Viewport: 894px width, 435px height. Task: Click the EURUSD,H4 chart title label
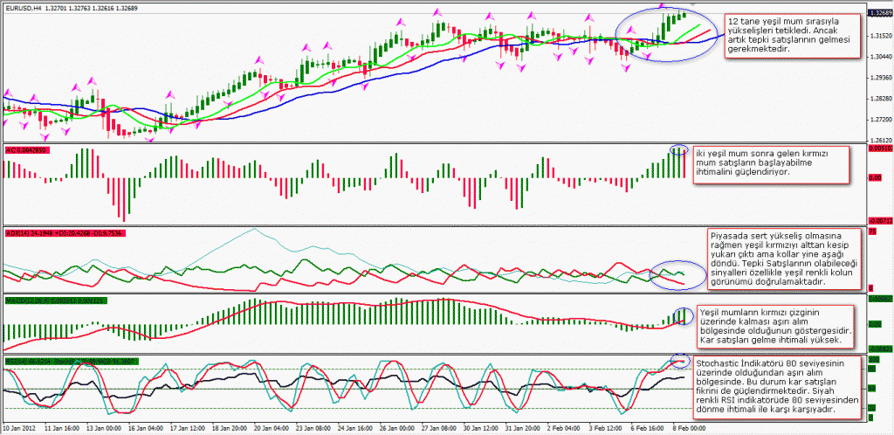pos(24,7)
